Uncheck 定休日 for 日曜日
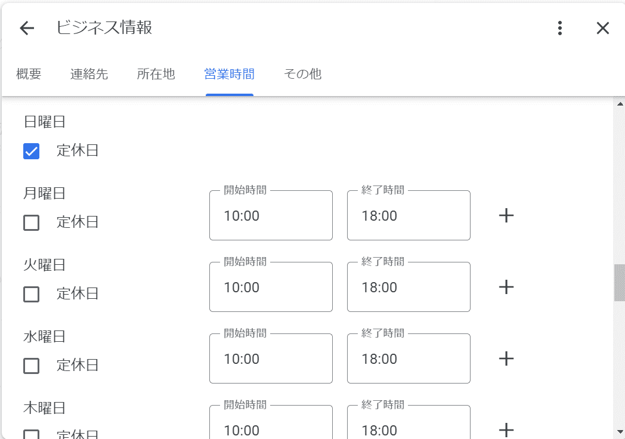This screenshot has width=625, height=439. (31, 151)
